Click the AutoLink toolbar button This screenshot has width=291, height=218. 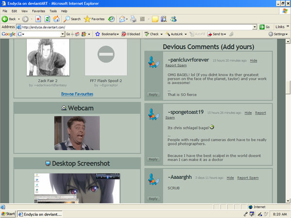[174, 34]
